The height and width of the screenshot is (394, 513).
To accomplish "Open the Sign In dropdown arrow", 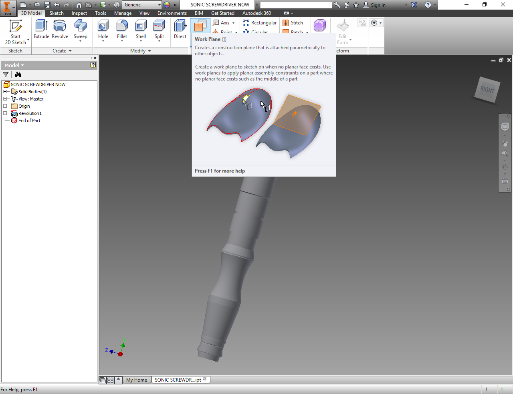I will [406, 5].
